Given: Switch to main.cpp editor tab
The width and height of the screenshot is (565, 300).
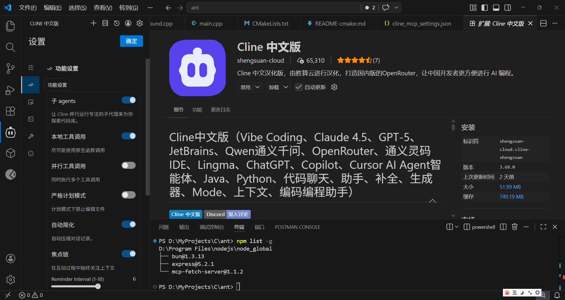Looking at the screenshot, I should pos(211,24).
